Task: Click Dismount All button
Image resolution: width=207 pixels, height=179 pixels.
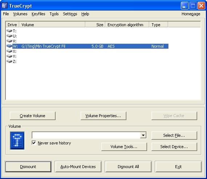Action: pyautogui.click(x=128, y=167)
